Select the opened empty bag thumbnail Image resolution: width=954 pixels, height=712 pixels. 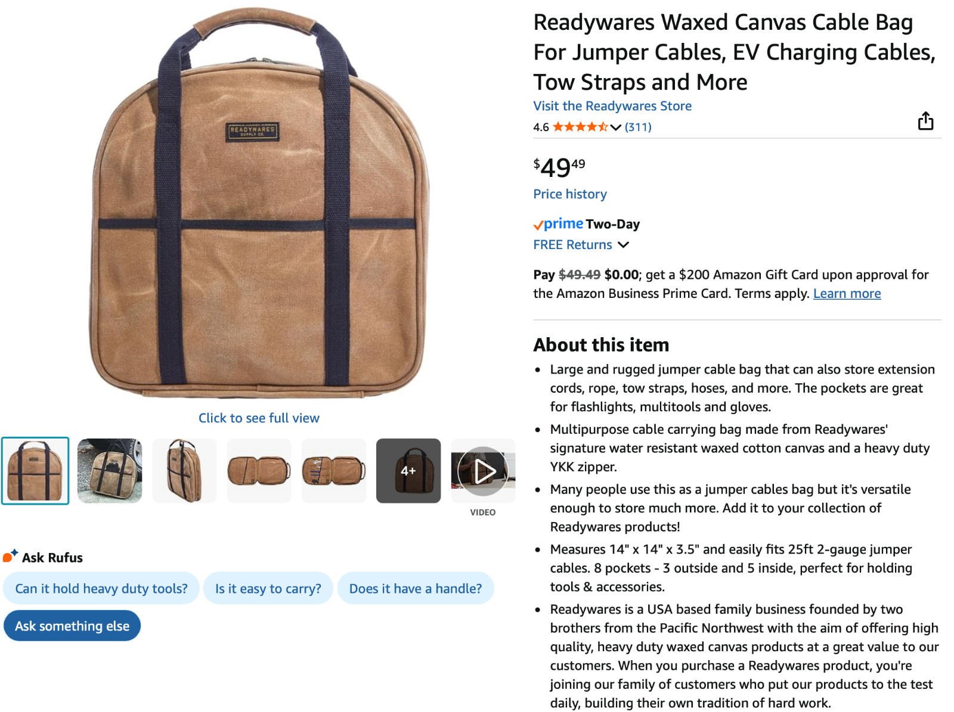(x=259, y=471)
